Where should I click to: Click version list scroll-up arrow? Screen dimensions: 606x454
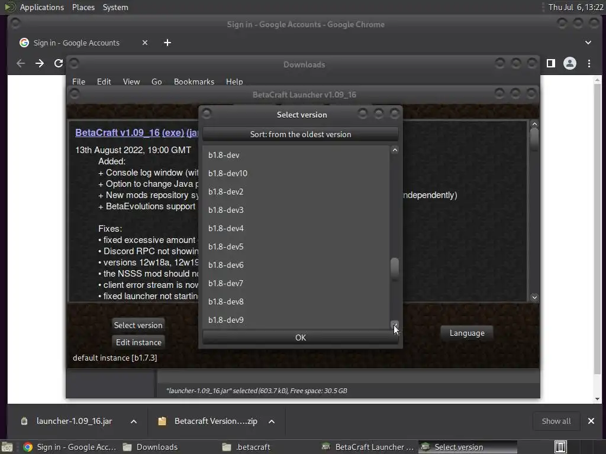395,150
